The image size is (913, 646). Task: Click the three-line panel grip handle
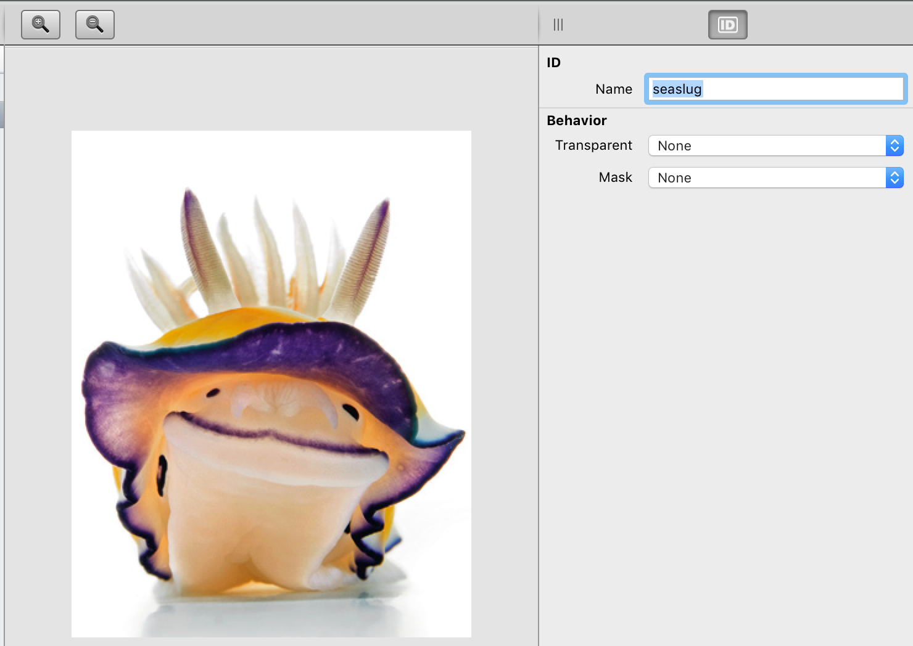(x=558, y=25)
